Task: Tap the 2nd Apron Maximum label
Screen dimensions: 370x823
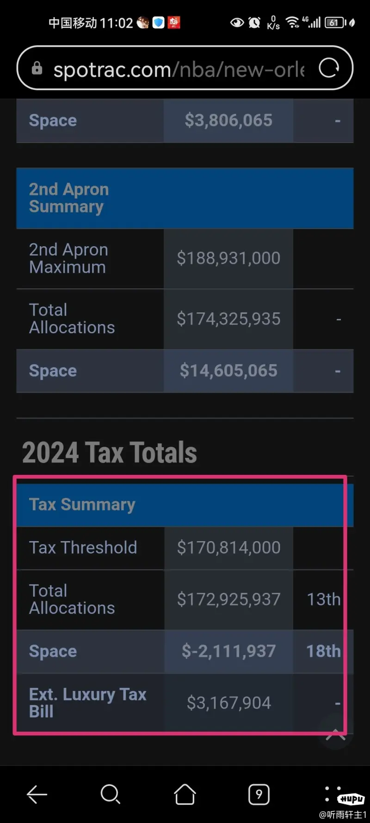Action: click(68, 258)
